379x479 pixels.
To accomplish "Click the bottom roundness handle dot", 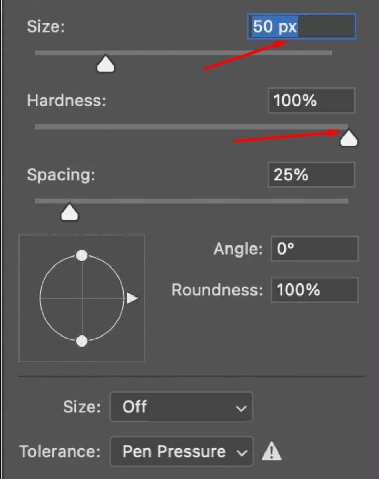I will 81,341.
